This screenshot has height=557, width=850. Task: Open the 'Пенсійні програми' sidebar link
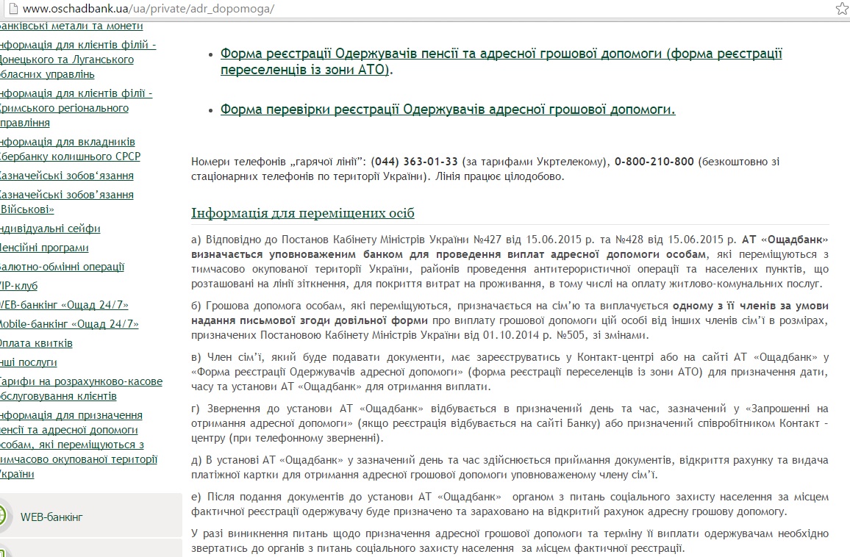(x=44, y=248)
